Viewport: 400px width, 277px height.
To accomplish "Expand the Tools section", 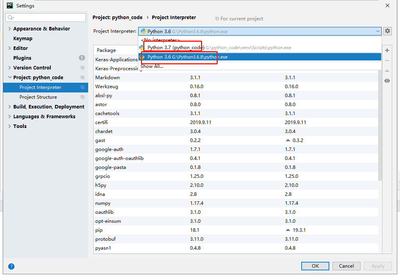I will [x=9, y=126].
